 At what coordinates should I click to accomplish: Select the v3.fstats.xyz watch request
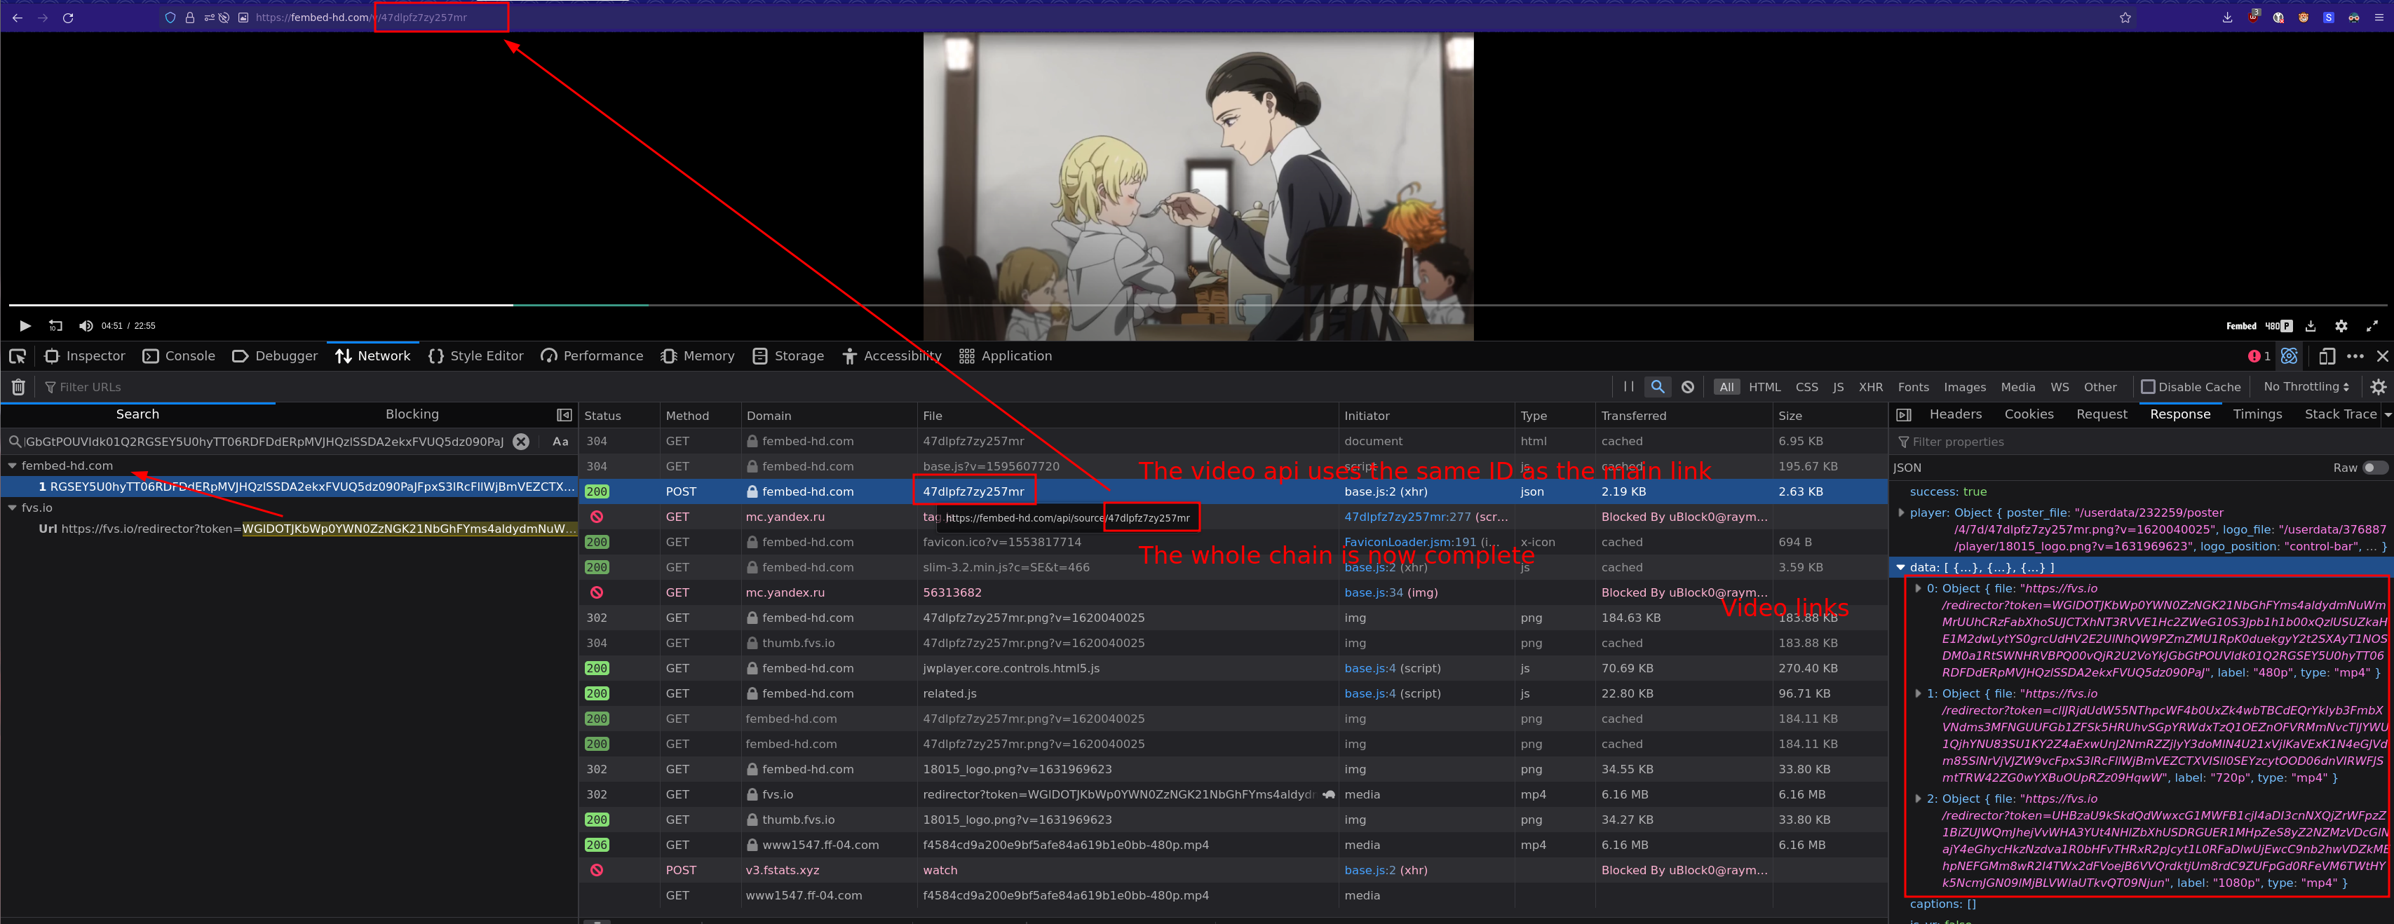[1234, 870]
